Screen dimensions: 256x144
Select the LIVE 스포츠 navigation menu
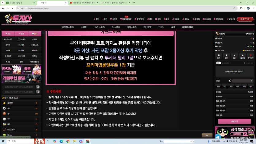click(99, 27)
